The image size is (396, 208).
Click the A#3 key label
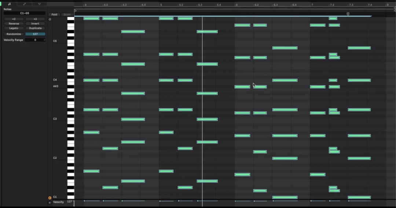(x=56, y=86)
